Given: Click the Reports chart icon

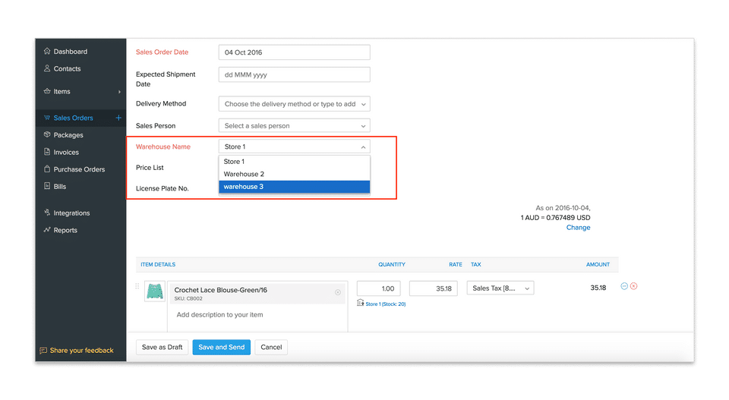Looking at the screenshot, I should tap(47, 229).
